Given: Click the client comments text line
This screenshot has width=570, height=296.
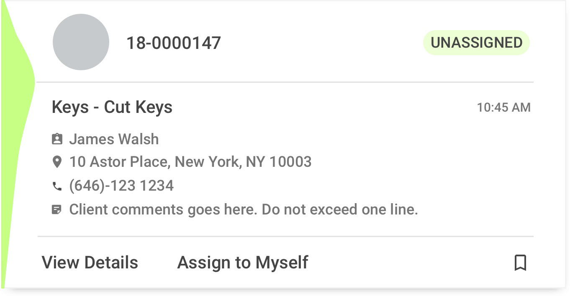Looking at the screenshot, I should tap(244, 209).
